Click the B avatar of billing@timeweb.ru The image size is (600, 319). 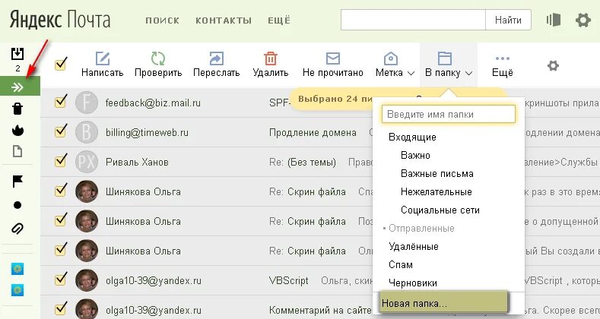tap(87, 132)
